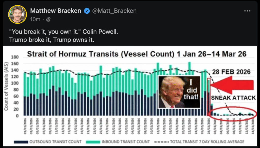This screenshot has height=148, width=260.
Task: Click the @Matt_Bracken handle
Action: pyautogui.click(x=115, y=11)
